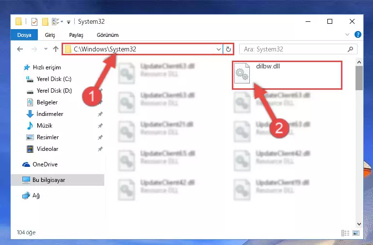This screenshot has width=373, height=245.
Task: Minimize the System32 window
Action: (x=308, y=21)
